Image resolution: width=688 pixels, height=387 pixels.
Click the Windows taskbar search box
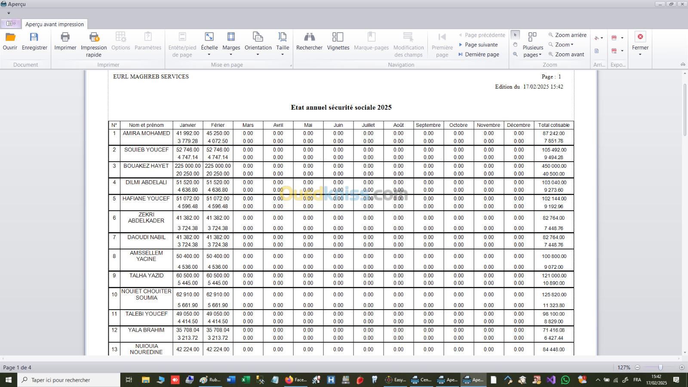coord(69,380)
